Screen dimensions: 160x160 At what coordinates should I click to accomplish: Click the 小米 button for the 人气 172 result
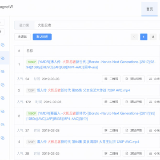pyautogui.click(x=153, y=102)
